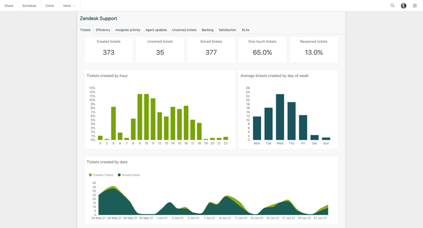Viewport: 423px width, 228px height.
Task: Click the Sun label on weekday chart
Action: pyautogui.click(x=326, y=144)
